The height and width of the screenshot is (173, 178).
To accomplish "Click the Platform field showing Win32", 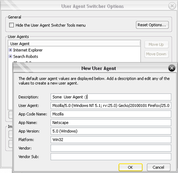I will [111, 140].
